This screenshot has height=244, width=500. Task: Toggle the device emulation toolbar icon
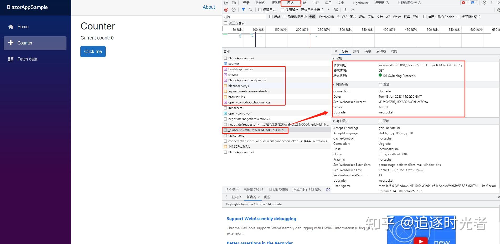pyautogui.click(x=233, y=3)
